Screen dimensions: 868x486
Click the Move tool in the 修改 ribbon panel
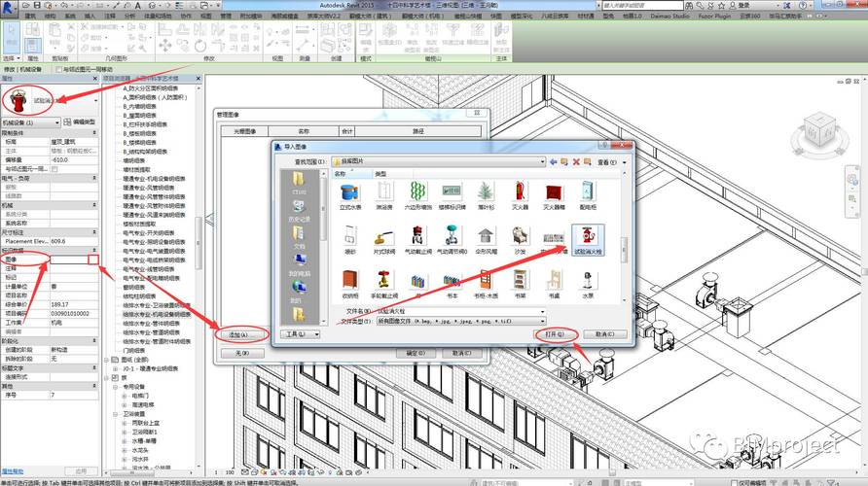164,46
